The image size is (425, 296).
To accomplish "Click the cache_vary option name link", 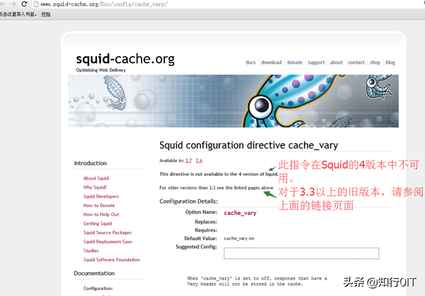I will pyautogui.click(x=240, y=213).
